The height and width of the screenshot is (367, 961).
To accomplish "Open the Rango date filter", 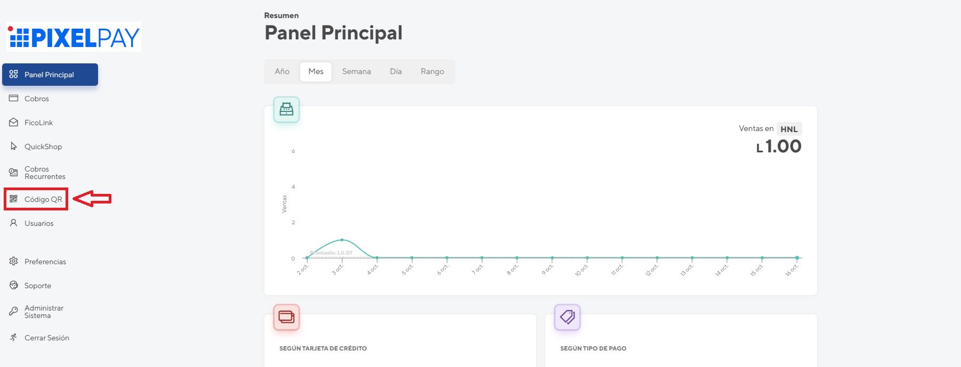I will pos(432,71).
